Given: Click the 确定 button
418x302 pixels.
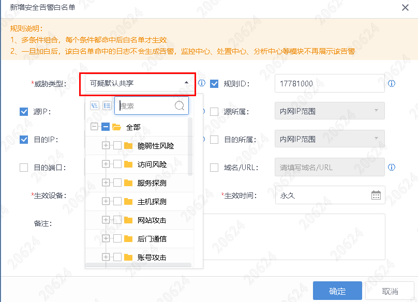Looking at the screenshot, I should [337, 291].
